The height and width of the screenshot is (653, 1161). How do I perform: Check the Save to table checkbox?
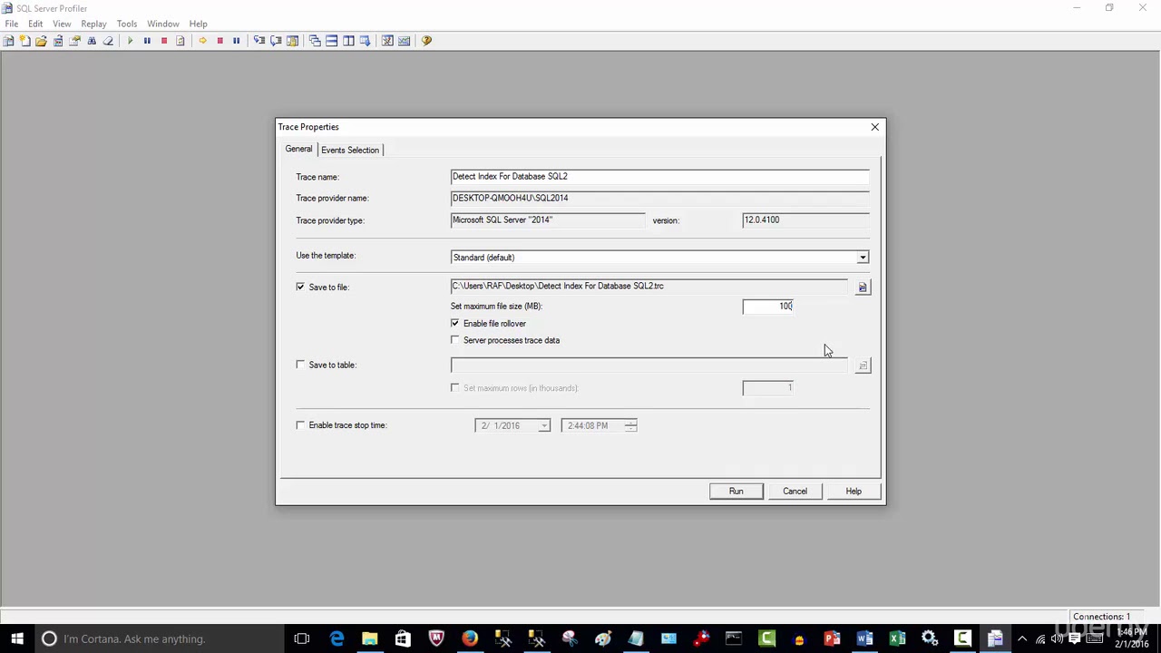click(x=300, y=365)
